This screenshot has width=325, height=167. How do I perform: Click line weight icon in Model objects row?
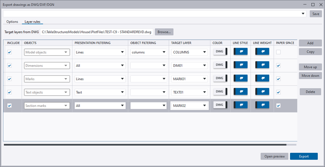(262, 52)
